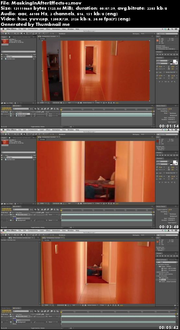Open Spotlight search in the 00:05:42 menu bar
This screenshot has height=330, width=180.
point(172,231)
